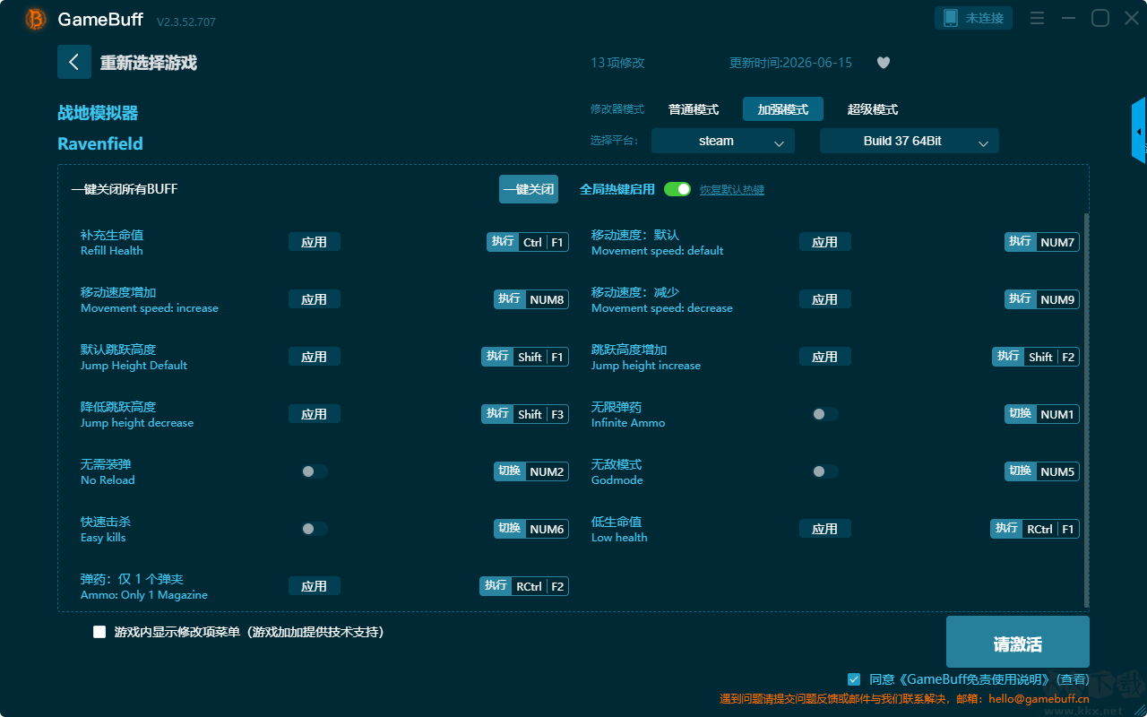Edit the NUM2 hotkey for No Reload
The height and width of the screenshot is (717, 1147).
[x=531, y=471]
